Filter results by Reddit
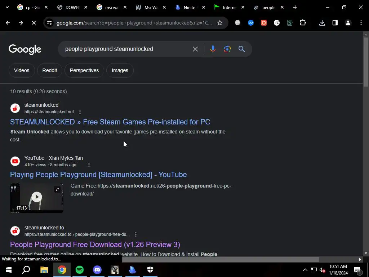The height and width of the screenshot is (277, 369). tap(50, 70)
